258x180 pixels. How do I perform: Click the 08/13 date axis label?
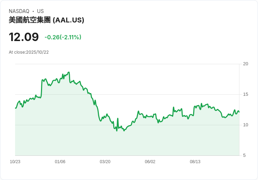click(195, 162)
